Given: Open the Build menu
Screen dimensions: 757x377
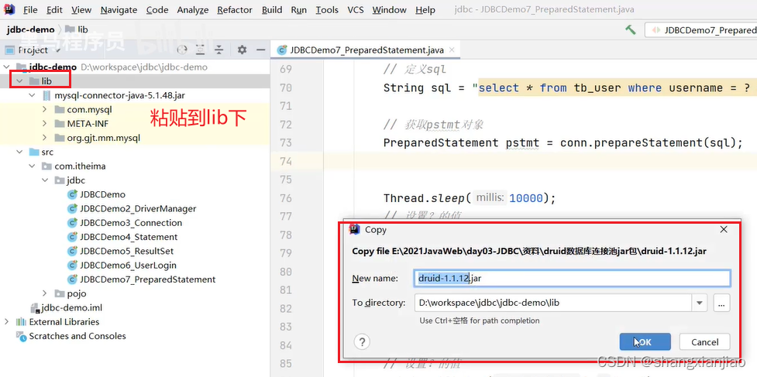Looking at the screenshot, I should pos(272,9).
